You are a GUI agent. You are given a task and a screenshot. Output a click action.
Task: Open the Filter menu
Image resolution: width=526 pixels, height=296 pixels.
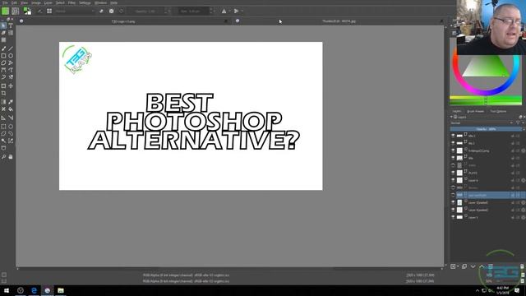pos(72,2)
